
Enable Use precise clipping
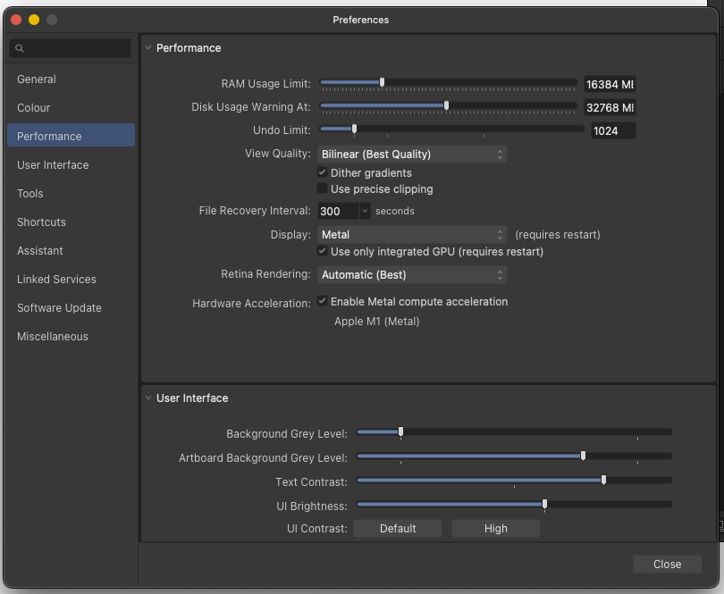coord(320,188)
